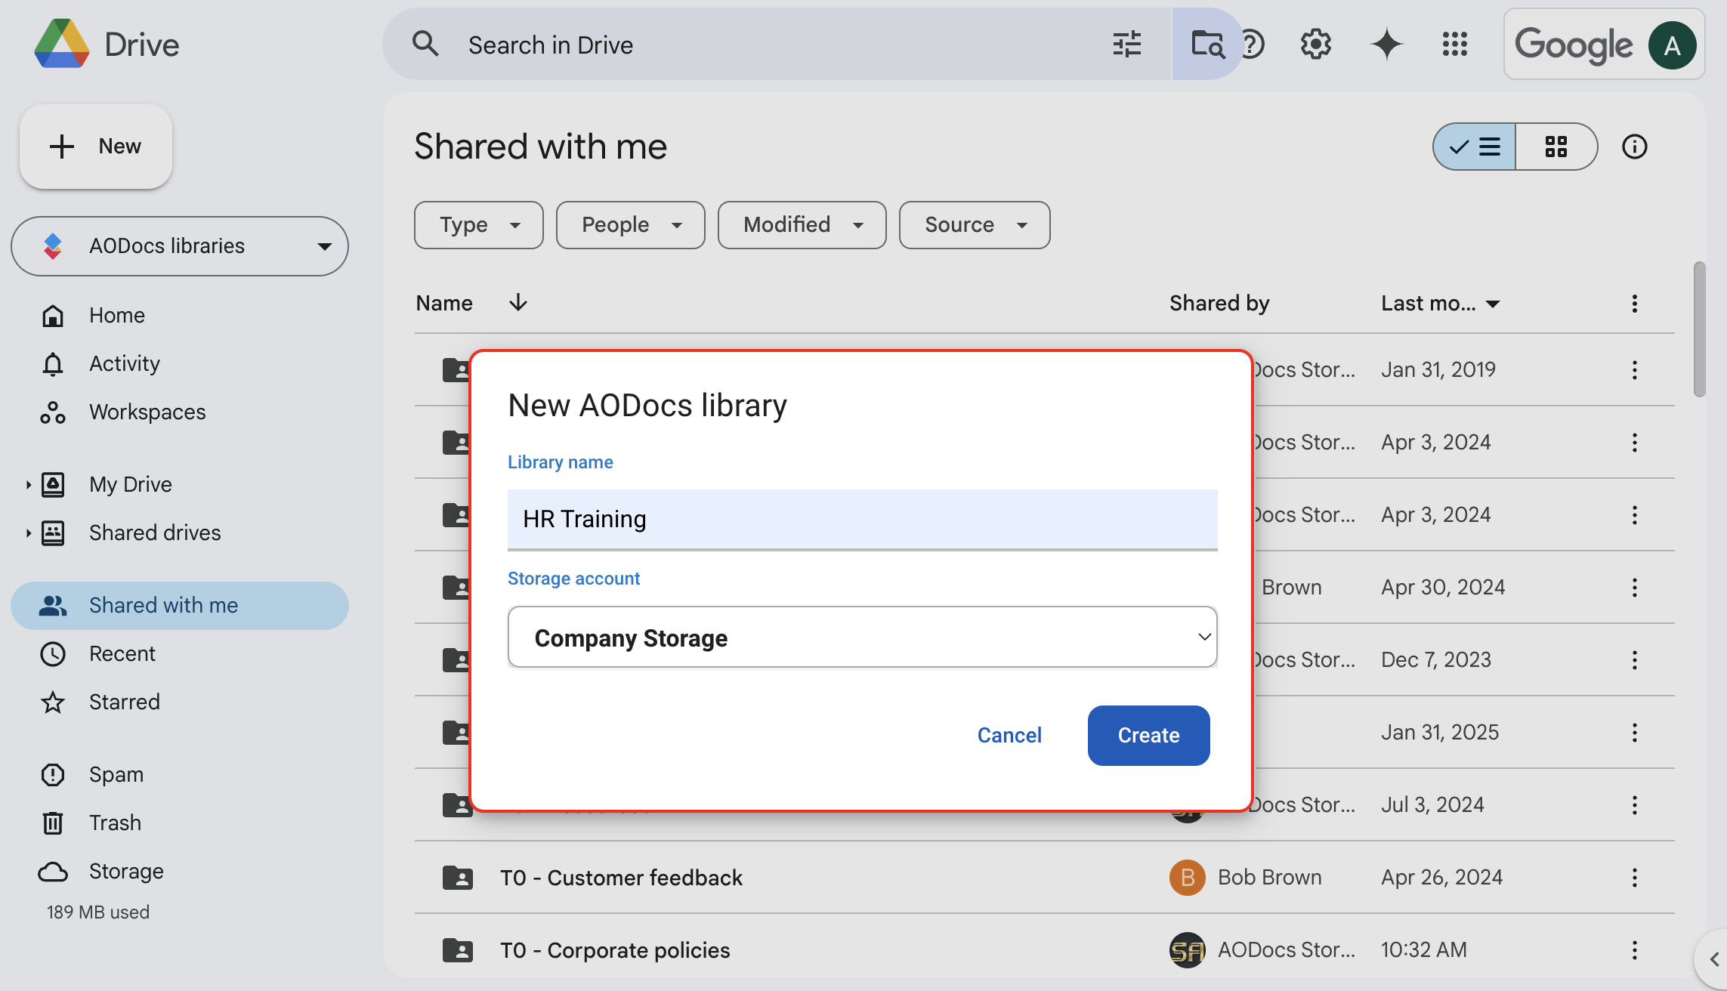Open the Google apps grid
The height and width of the screenshot is (991, 1727).
click(x=1454, y=44)
